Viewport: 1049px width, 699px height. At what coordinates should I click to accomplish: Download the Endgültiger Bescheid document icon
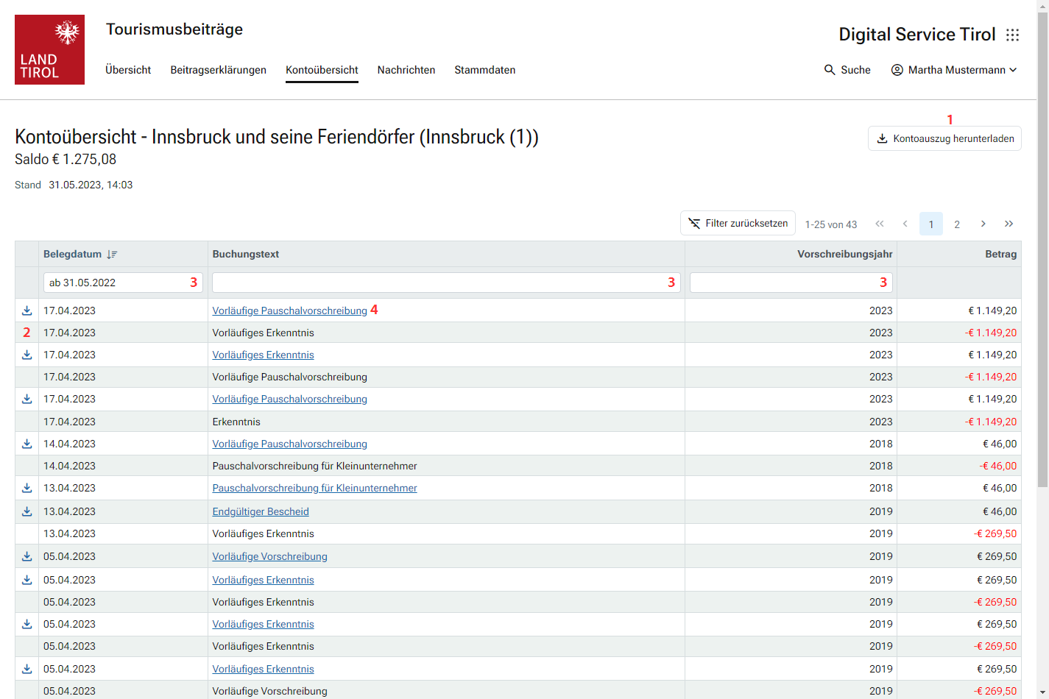pos(27,511)
